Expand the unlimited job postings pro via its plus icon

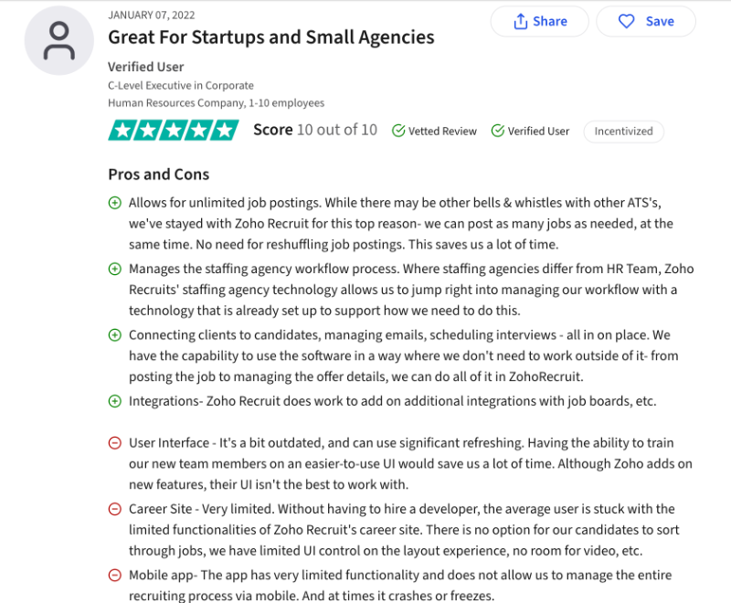point(114,202)
